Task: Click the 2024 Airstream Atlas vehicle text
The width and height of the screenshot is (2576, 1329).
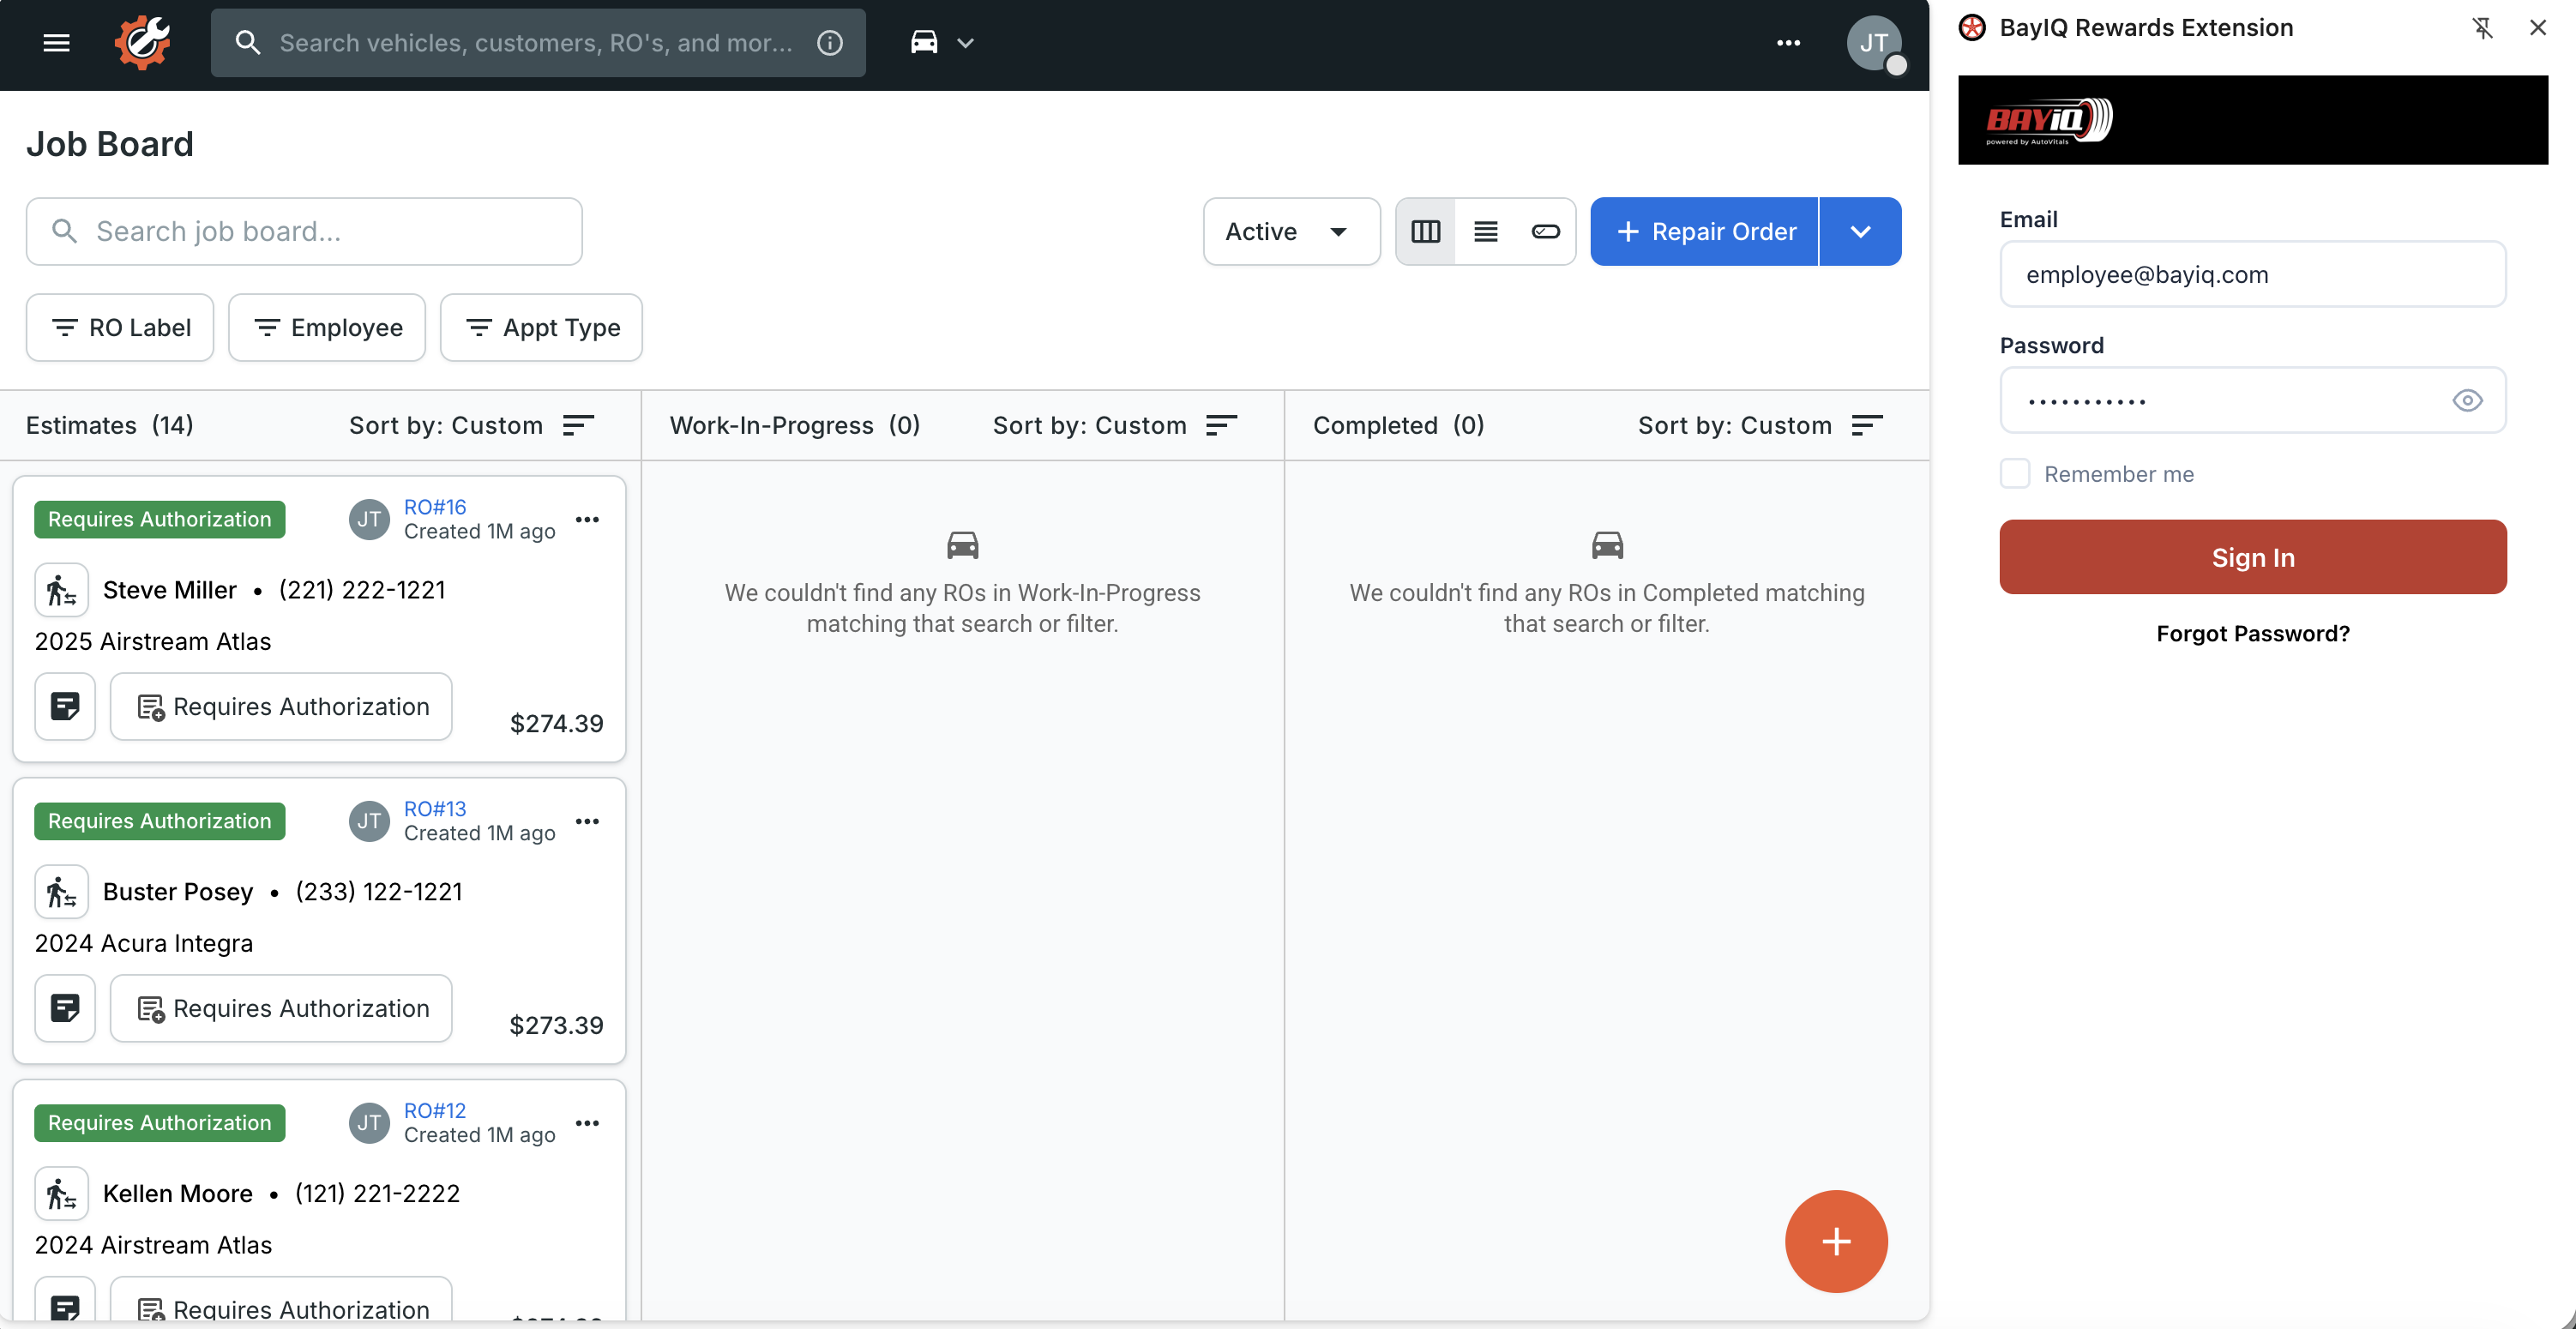Action: (153, 1245)
